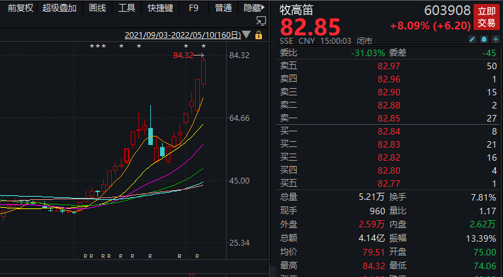503x277 pixels.
Task: Click the 总量 value 5.21万
Action: coord(372,197)
